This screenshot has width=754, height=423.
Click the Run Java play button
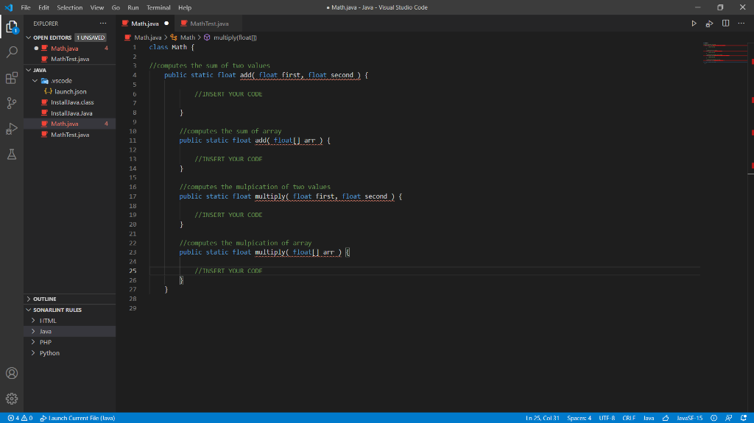(693, 24)
